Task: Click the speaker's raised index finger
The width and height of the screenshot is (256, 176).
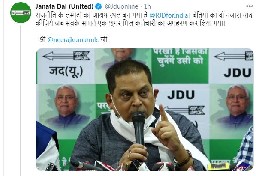Action: 164,114
